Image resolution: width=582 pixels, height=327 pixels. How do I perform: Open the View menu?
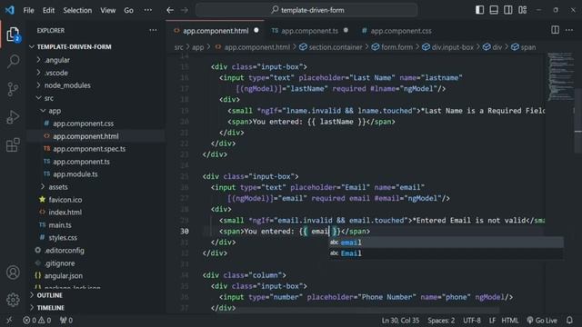pyautogui.click(x=107, y=10)
